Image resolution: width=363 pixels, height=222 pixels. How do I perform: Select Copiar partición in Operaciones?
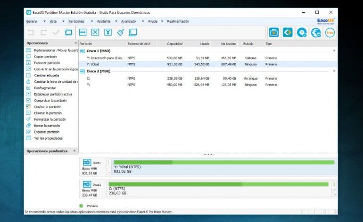click(45, 56)
